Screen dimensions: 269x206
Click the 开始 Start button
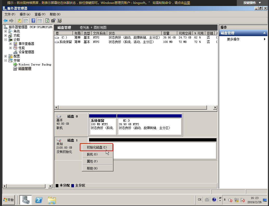9,200
